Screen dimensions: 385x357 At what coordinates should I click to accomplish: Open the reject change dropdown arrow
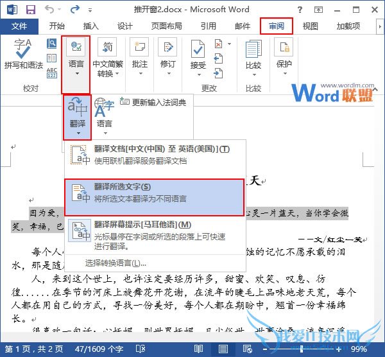[x=229, y=44]
